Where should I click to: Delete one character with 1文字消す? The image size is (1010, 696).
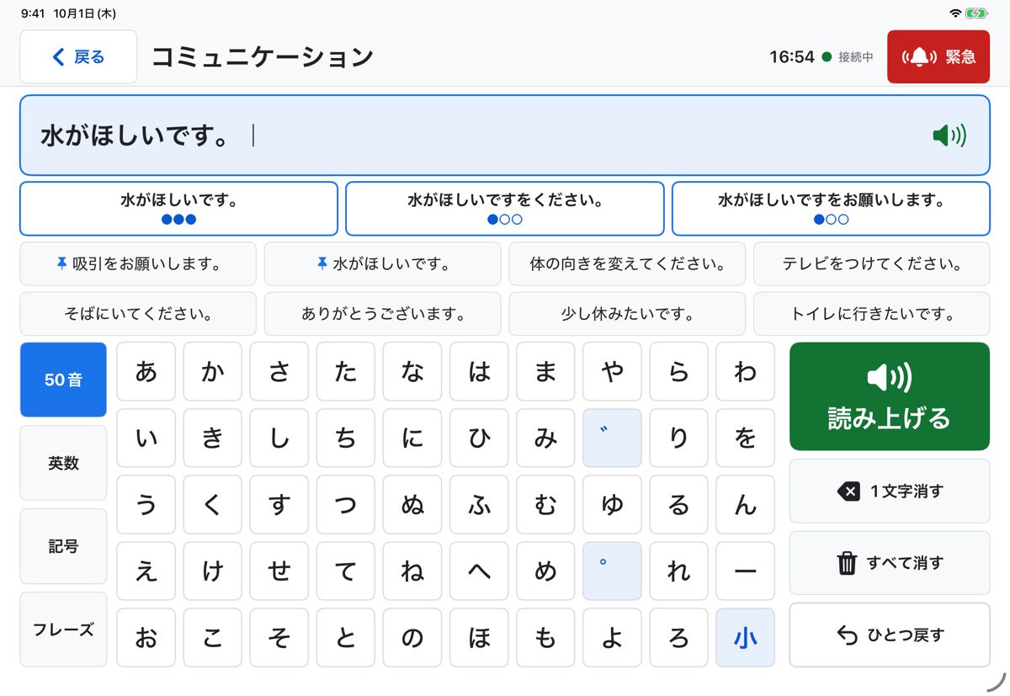[890, 491]
